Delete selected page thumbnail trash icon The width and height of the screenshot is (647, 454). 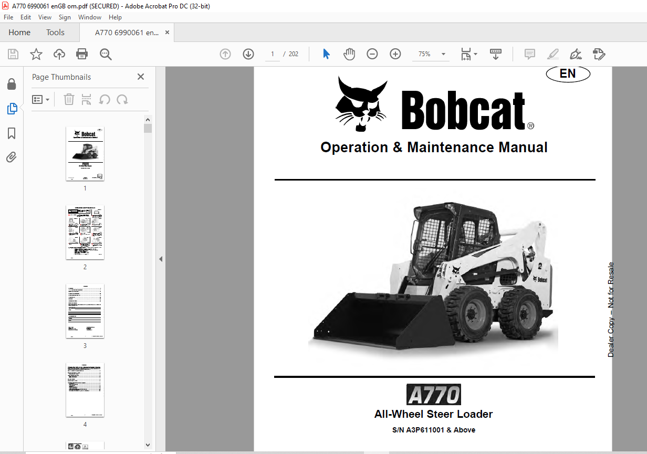(x=69, y=99)
